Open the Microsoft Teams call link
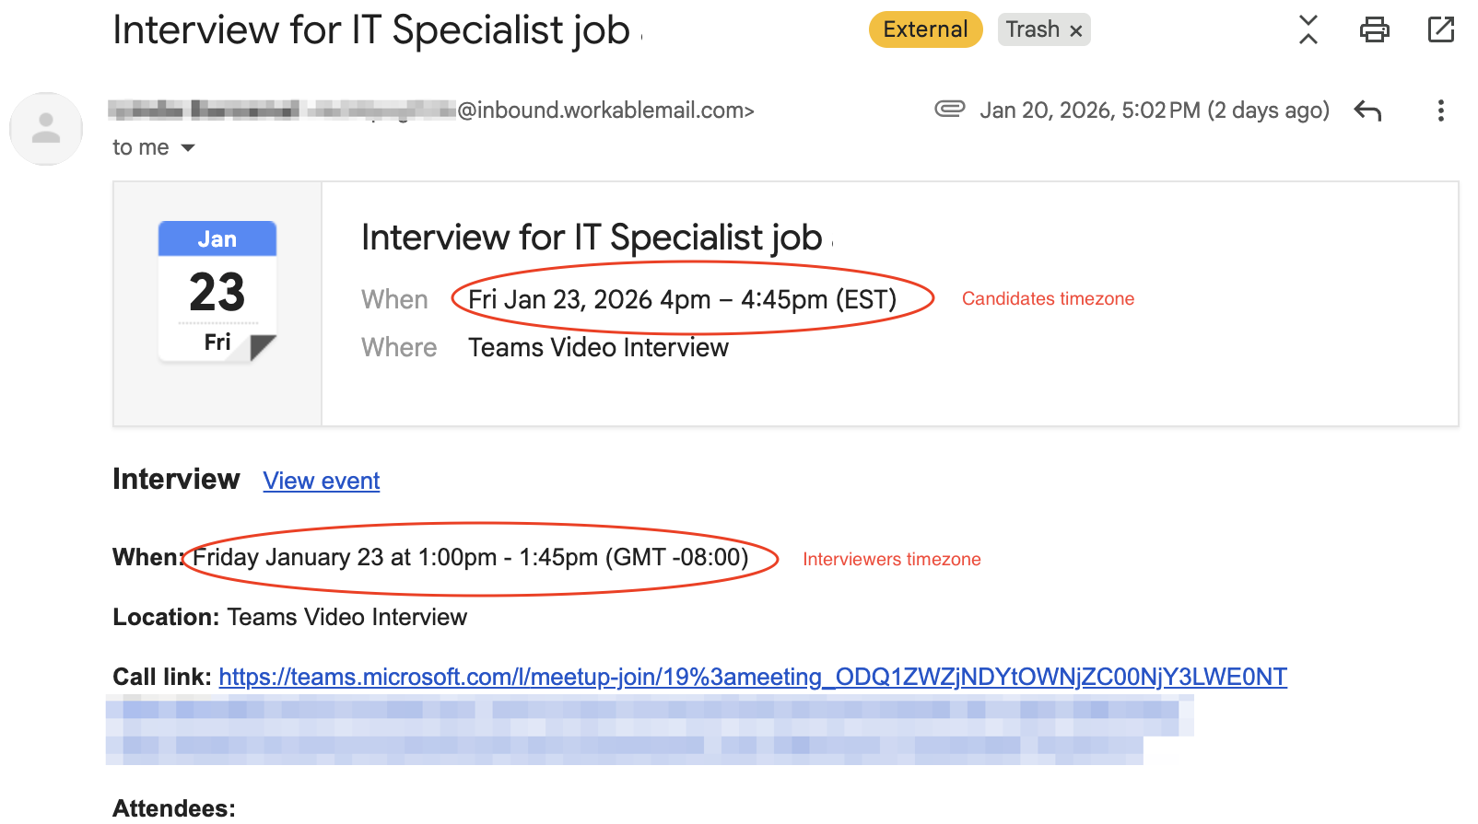Screen dimensions: 1478x824 (x=752, y=678)
